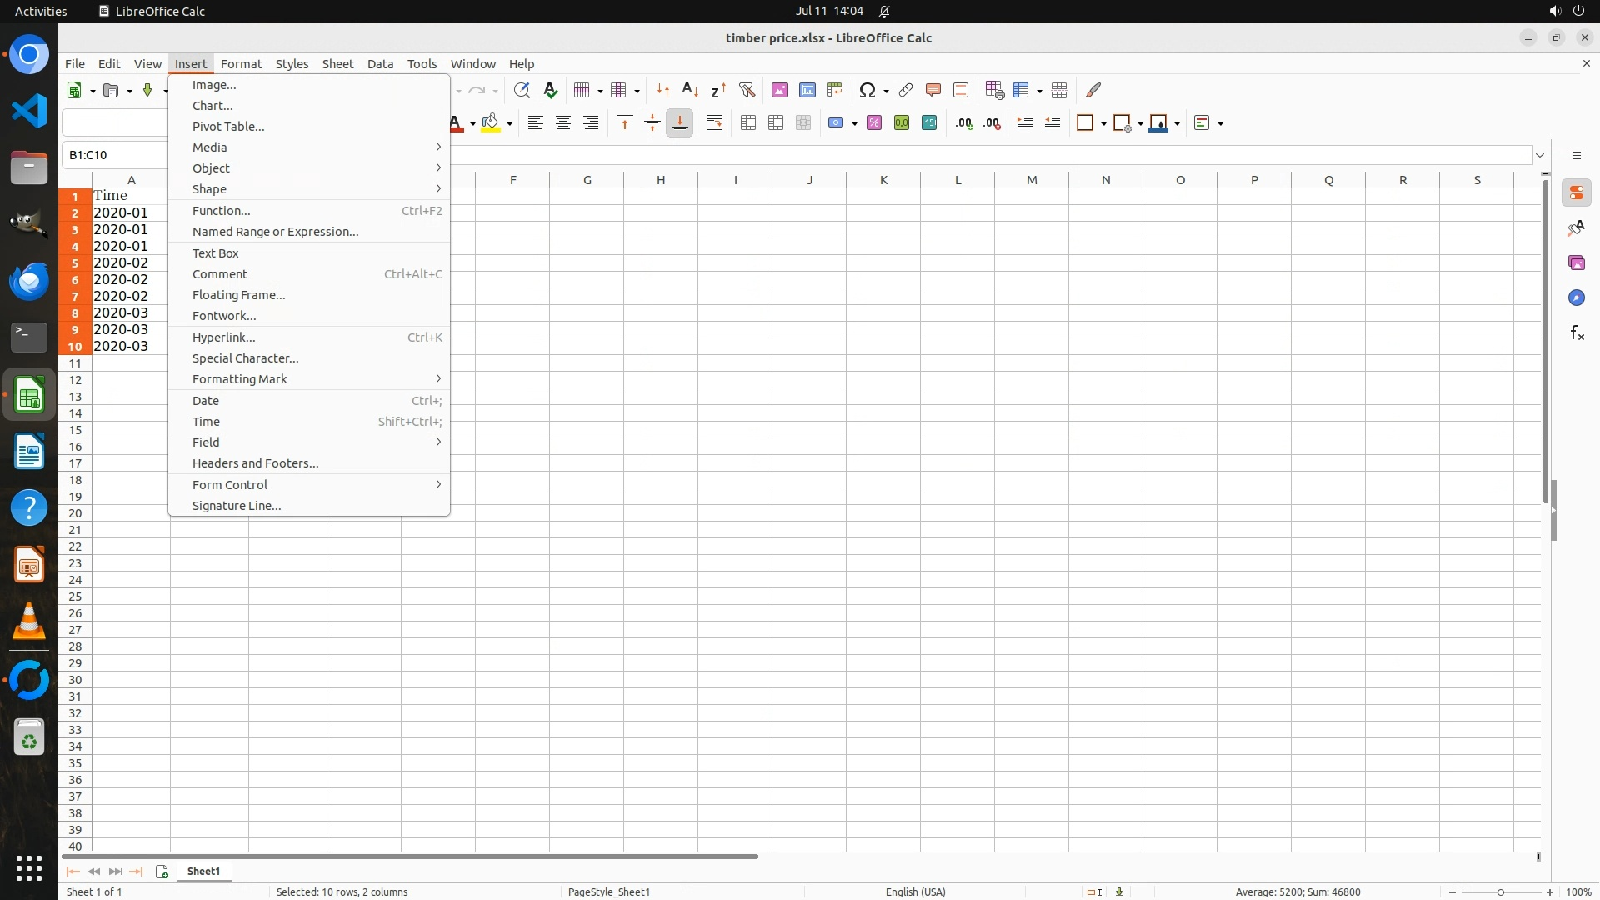Image resolution: width=1600 pixels, height=900 pixels.
Task: Click Hyperlink menu entry
Action: coord(223,337)
